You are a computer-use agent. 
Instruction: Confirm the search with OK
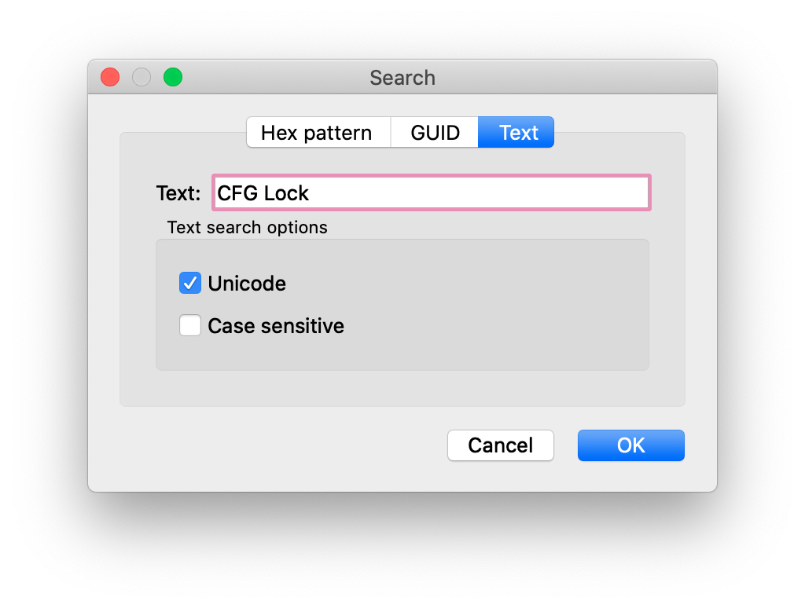(631, 445)
